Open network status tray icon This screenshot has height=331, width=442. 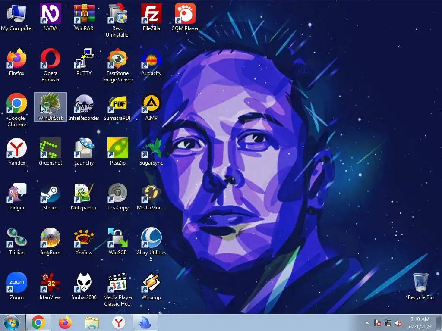pyautogui.click(x=388, y=323)
